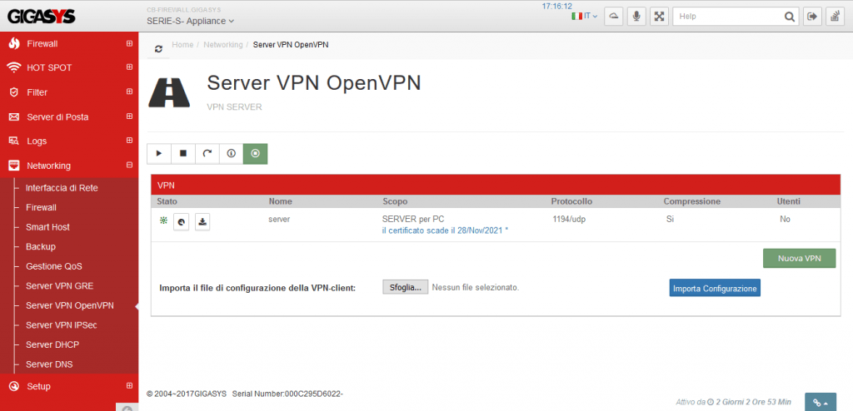
Task: Click the Nuova VPN button
Action: 799,259
